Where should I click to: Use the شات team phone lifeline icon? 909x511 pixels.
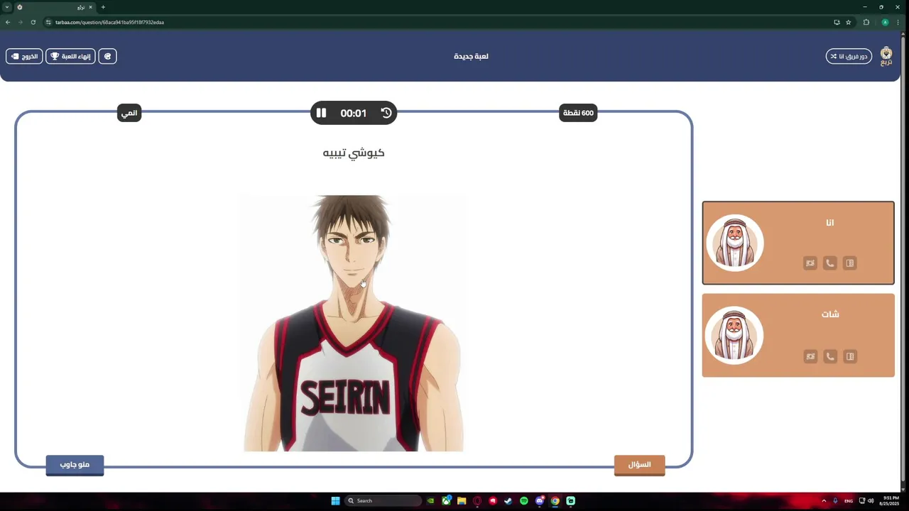pos(829,356)
